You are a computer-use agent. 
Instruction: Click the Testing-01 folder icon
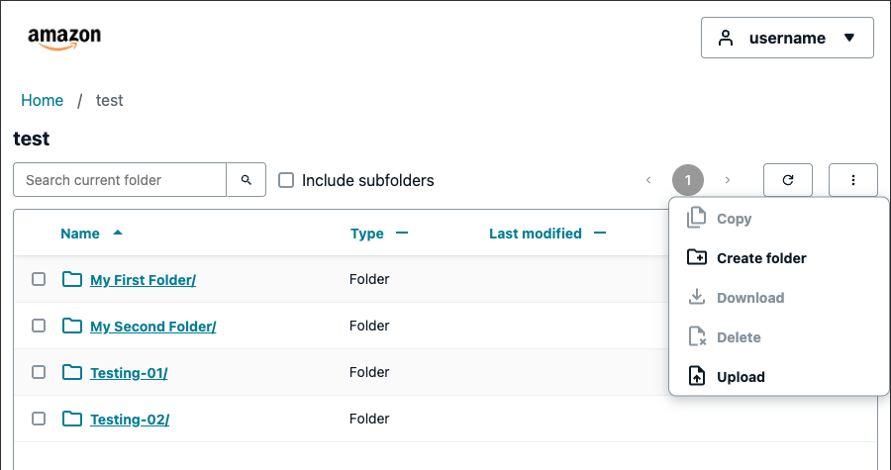click(x=72, y=372)
